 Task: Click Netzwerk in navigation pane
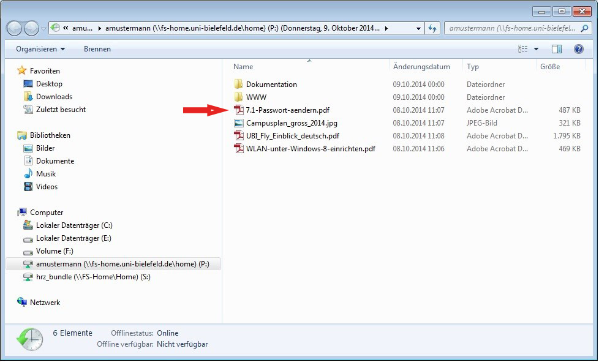45,303
